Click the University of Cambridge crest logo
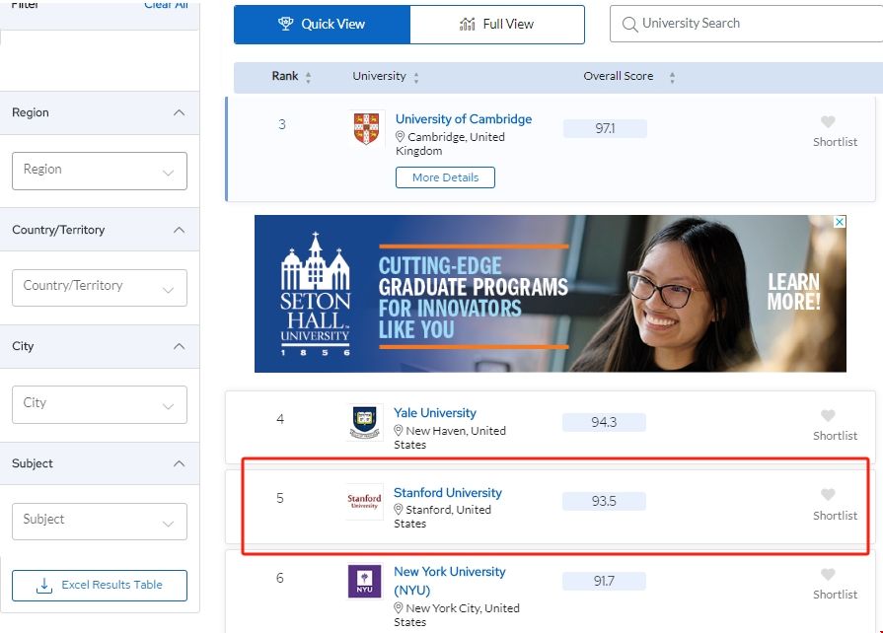The image size is (883, 633). tap(365, 126)
